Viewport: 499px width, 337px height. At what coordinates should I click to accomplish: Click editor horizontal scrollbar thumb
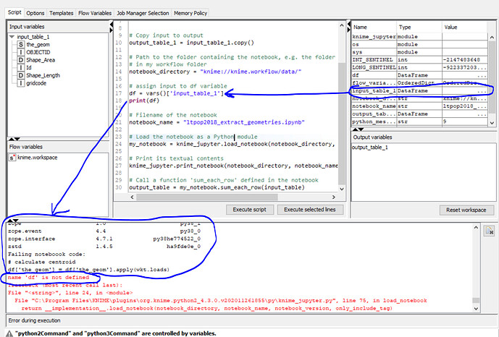pyautogui.click(x=207, y=197)
